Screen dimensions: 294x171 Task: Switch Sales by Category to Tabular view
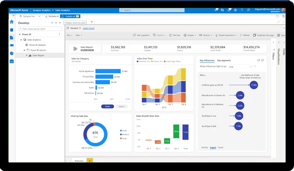click(x=121, y=106)
